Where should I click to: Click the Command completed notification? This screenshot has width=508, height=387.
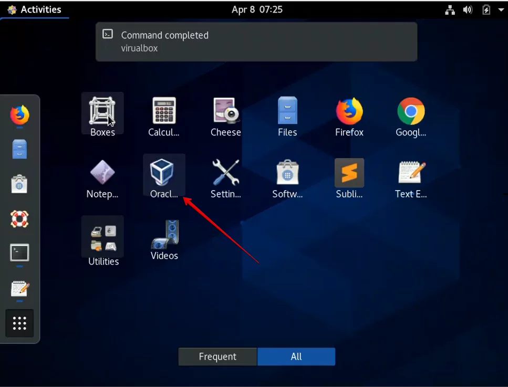[x=256, y=42]
